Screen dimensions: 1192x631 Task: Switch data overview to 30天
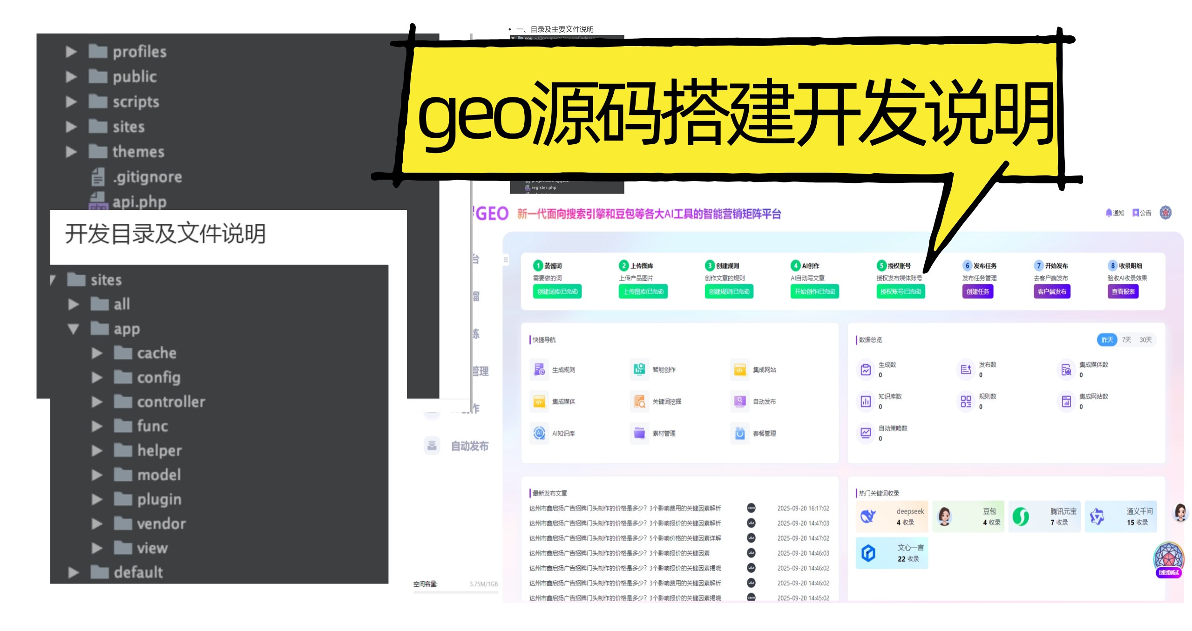[x=1145, y=340]
